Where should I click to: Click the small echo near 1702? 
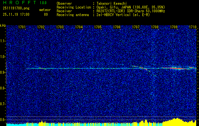[x=42, y=68]
